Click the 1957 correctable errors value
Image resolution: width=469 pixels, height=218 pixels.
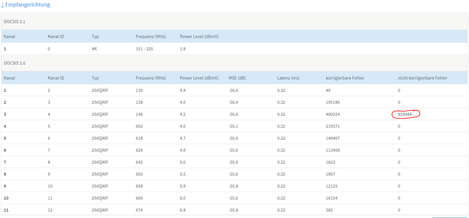pyautogui.click(x=331, y=174)
